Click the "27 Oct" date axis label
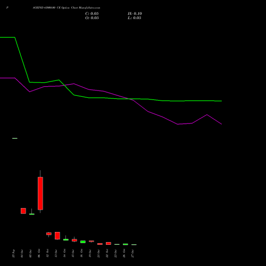Screen dimensions: 266x266 pyautogui.click(x=133, y=253)
